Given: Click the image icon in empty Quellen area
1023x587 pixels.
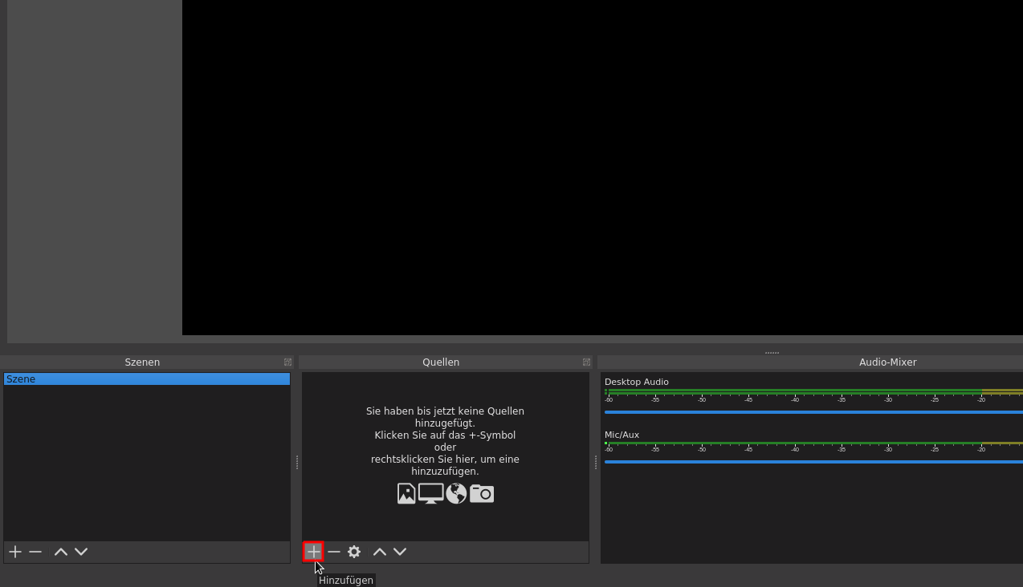Looking at the screenshot, I should click(x=406, y=493).
